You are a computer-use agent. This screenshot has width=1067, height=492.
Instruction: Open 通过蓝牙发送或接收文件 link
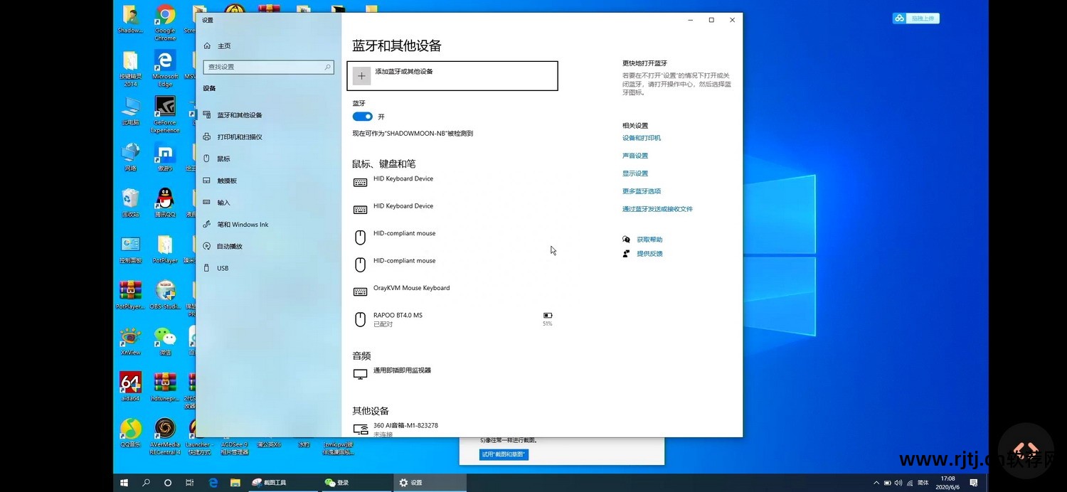click(x=657, y=209)
